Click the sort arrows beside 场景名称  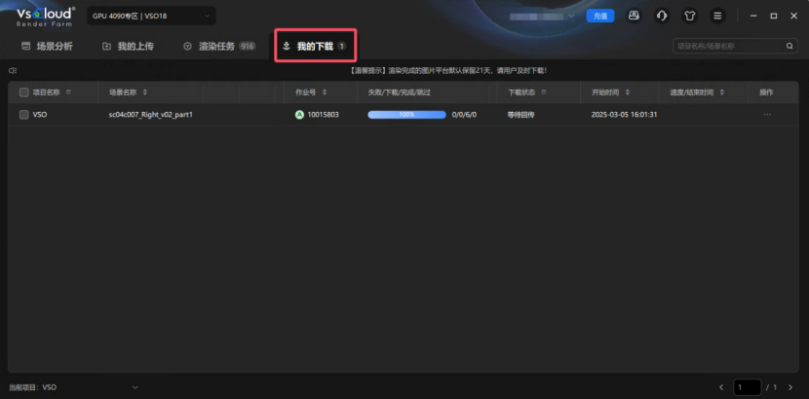click(x=145, y=92)
